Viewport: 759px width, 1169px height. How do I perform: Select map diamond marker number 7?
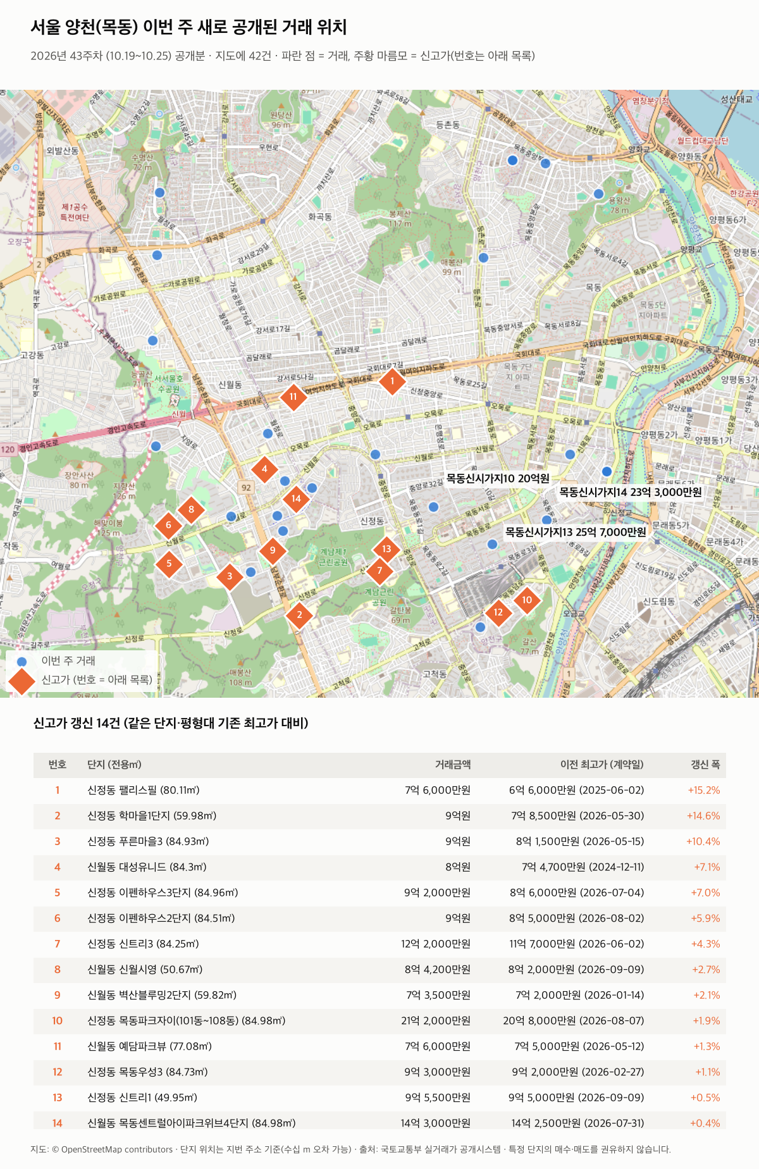coord(379,571)
